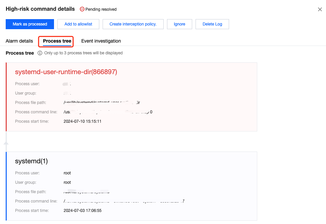The image size is (326, 224).
Task: Click systemd(1) User group label
Action: (25, 182)
